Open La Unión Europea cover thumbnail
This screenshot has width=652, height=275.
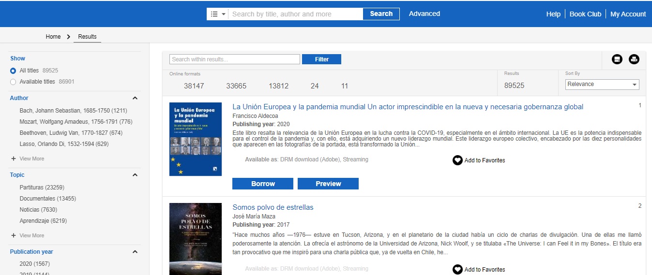(x=196, y=139)
